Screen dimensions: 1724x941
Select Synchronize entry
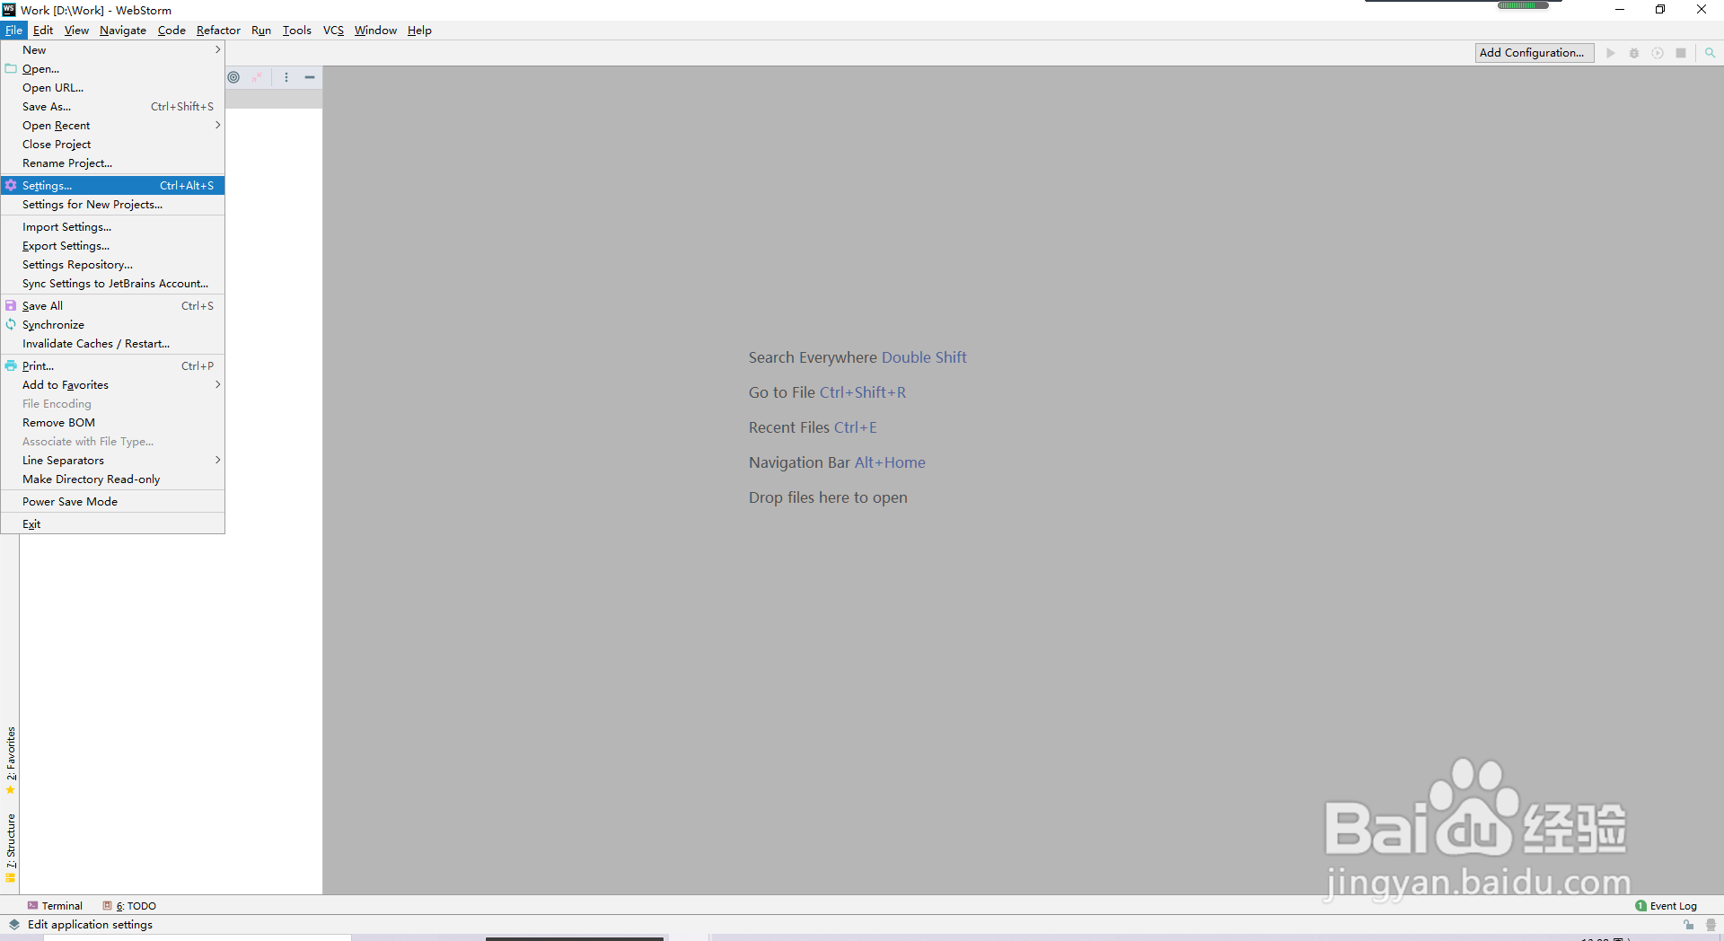(x=112, y=325)
